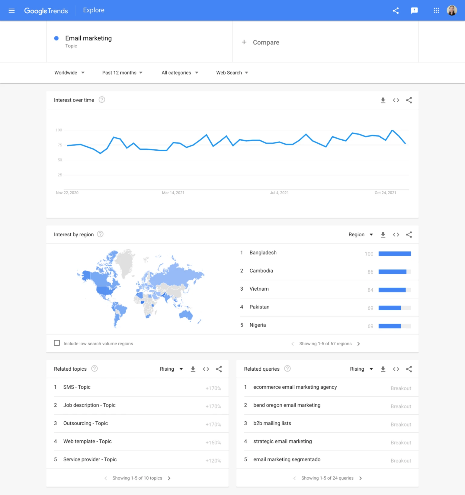Open Rising dropdown in Related topics
The height and width of the screenshot is (495, 465).
coord(171,369)
